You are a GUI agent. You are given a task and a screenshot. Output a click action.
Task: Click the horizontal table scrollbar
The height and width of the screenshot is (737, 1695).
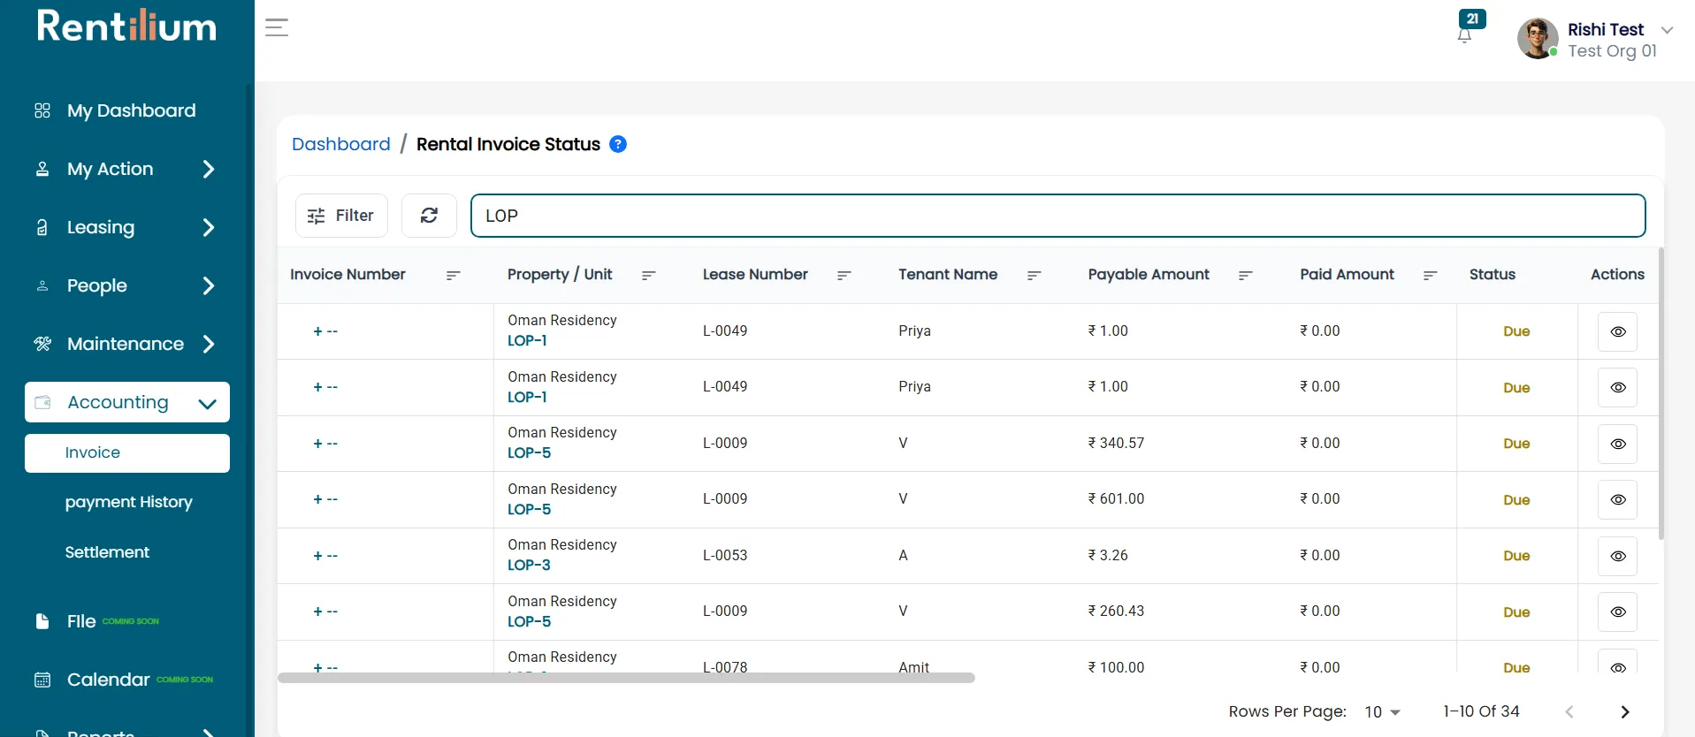(626, 678)
